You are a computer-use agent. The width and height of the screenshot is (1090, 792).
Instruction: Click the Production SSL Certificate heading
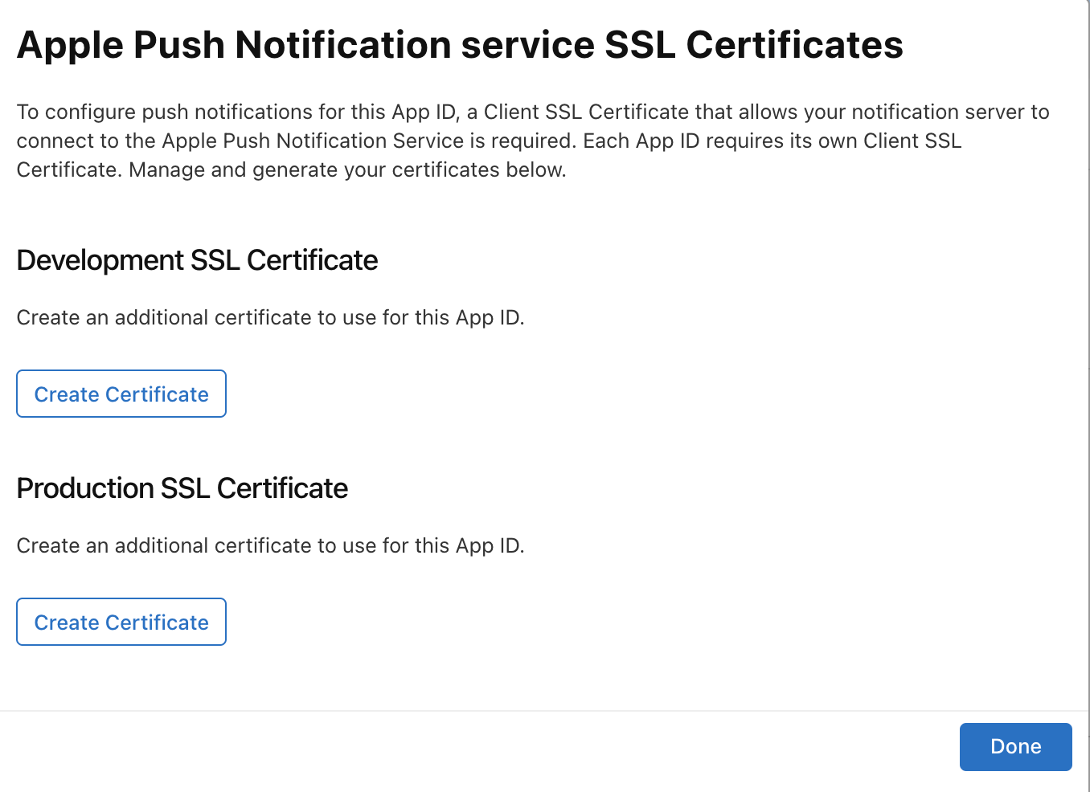coord(182,488)
